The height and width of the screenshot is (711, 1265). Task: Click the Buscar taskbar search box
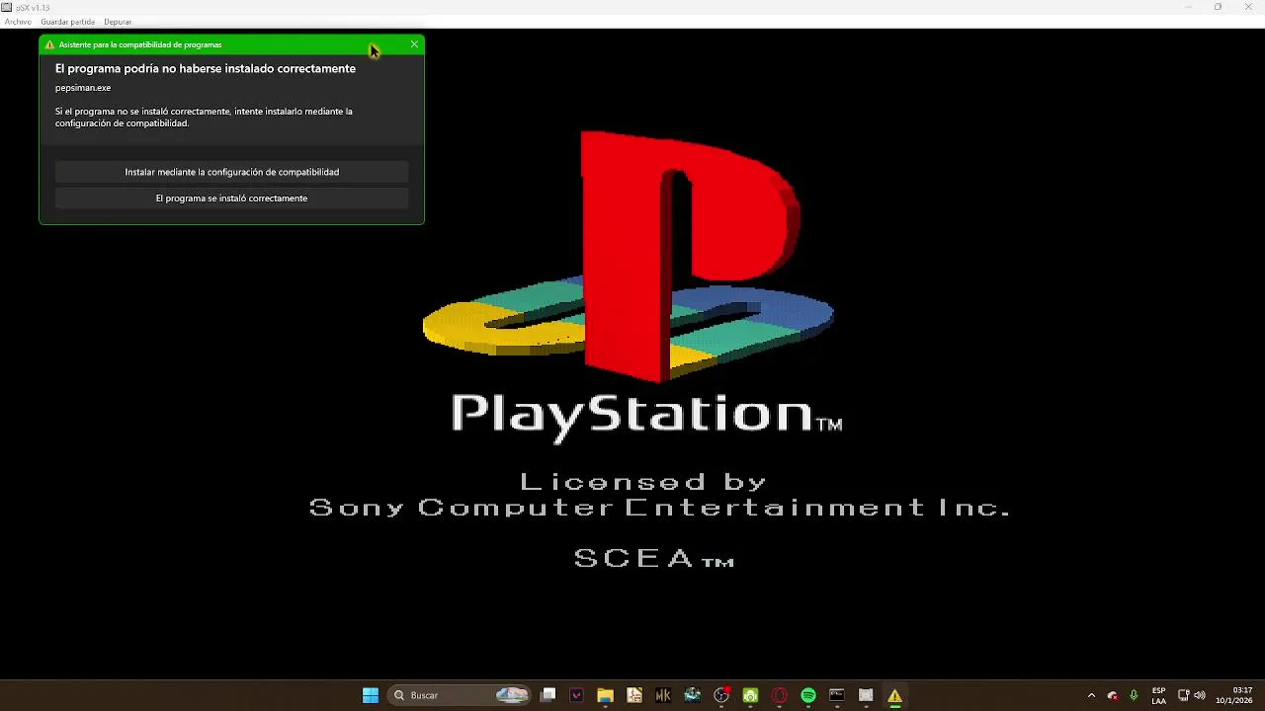tap(460, 695)
